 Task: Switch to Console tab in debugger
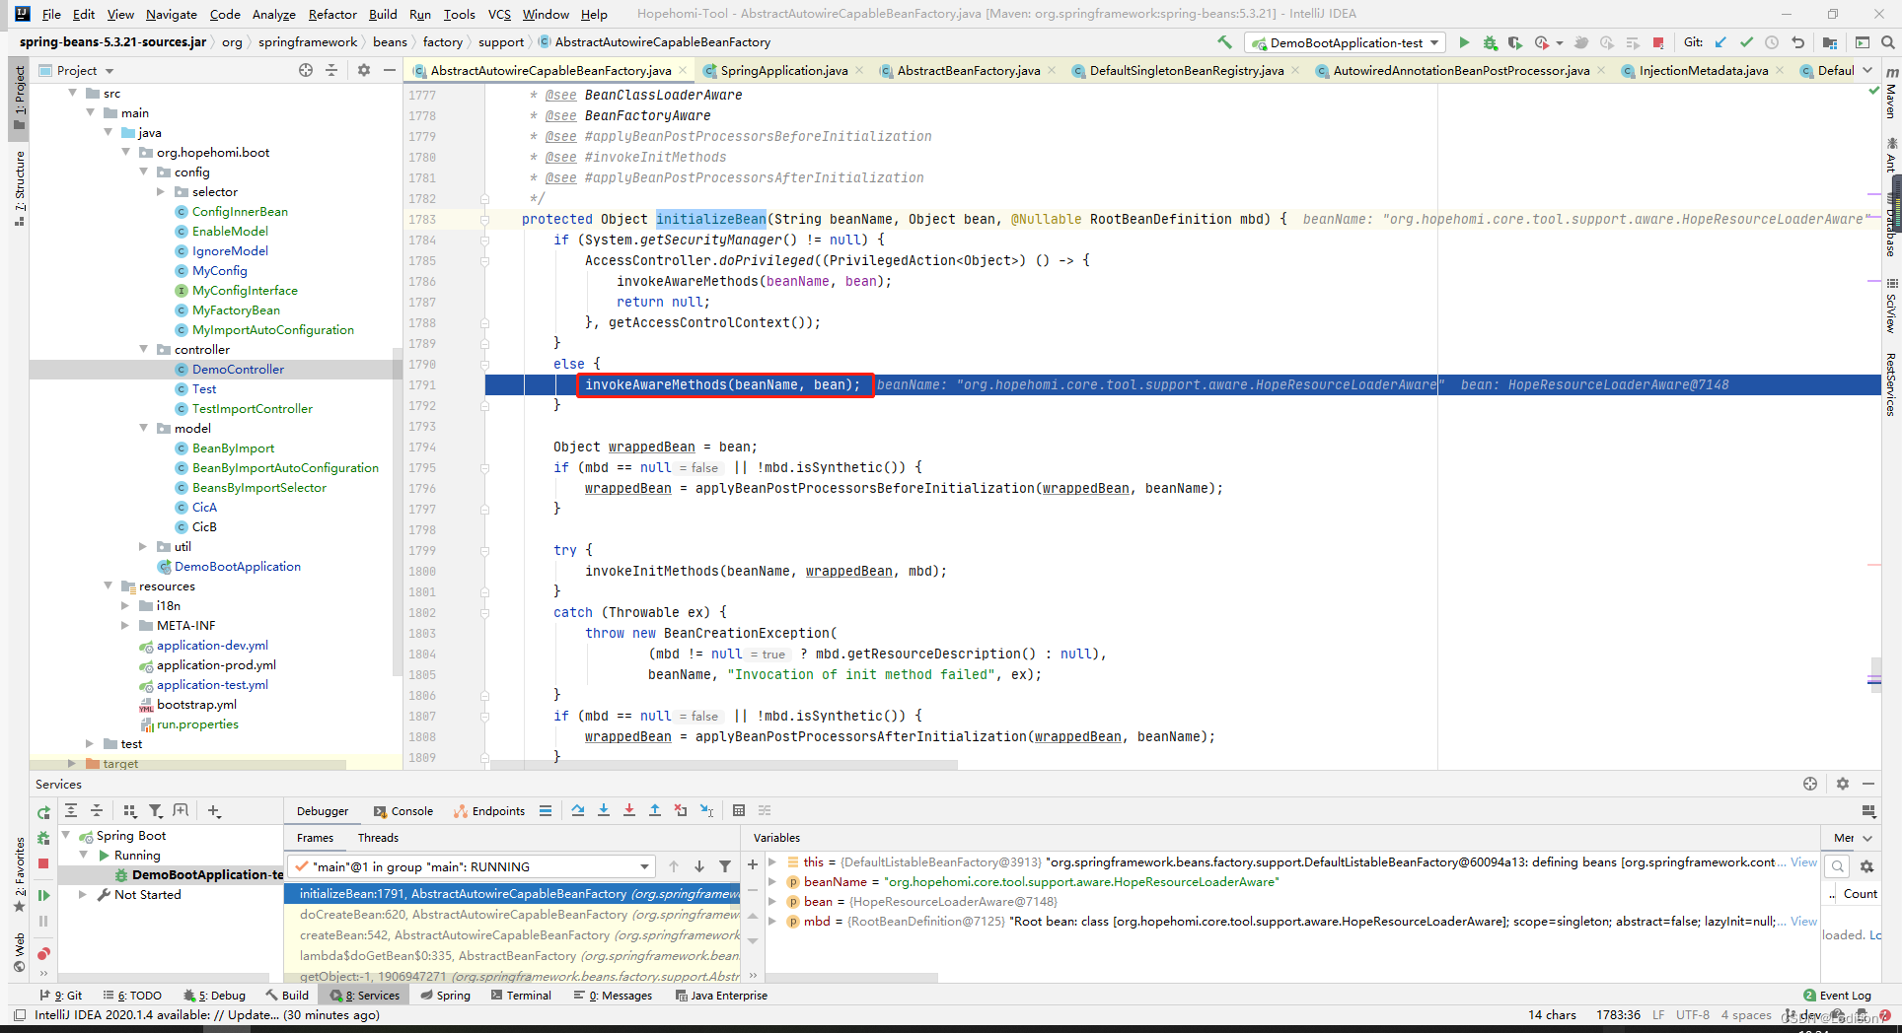coord(403,811)
